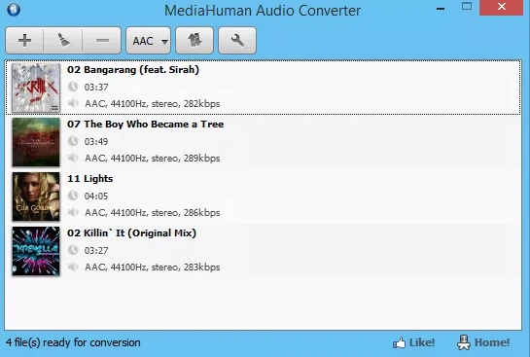Screen dimensions: 530x357
Task: Click the clock icon next to 03:37
Action: tap(73, 87)
